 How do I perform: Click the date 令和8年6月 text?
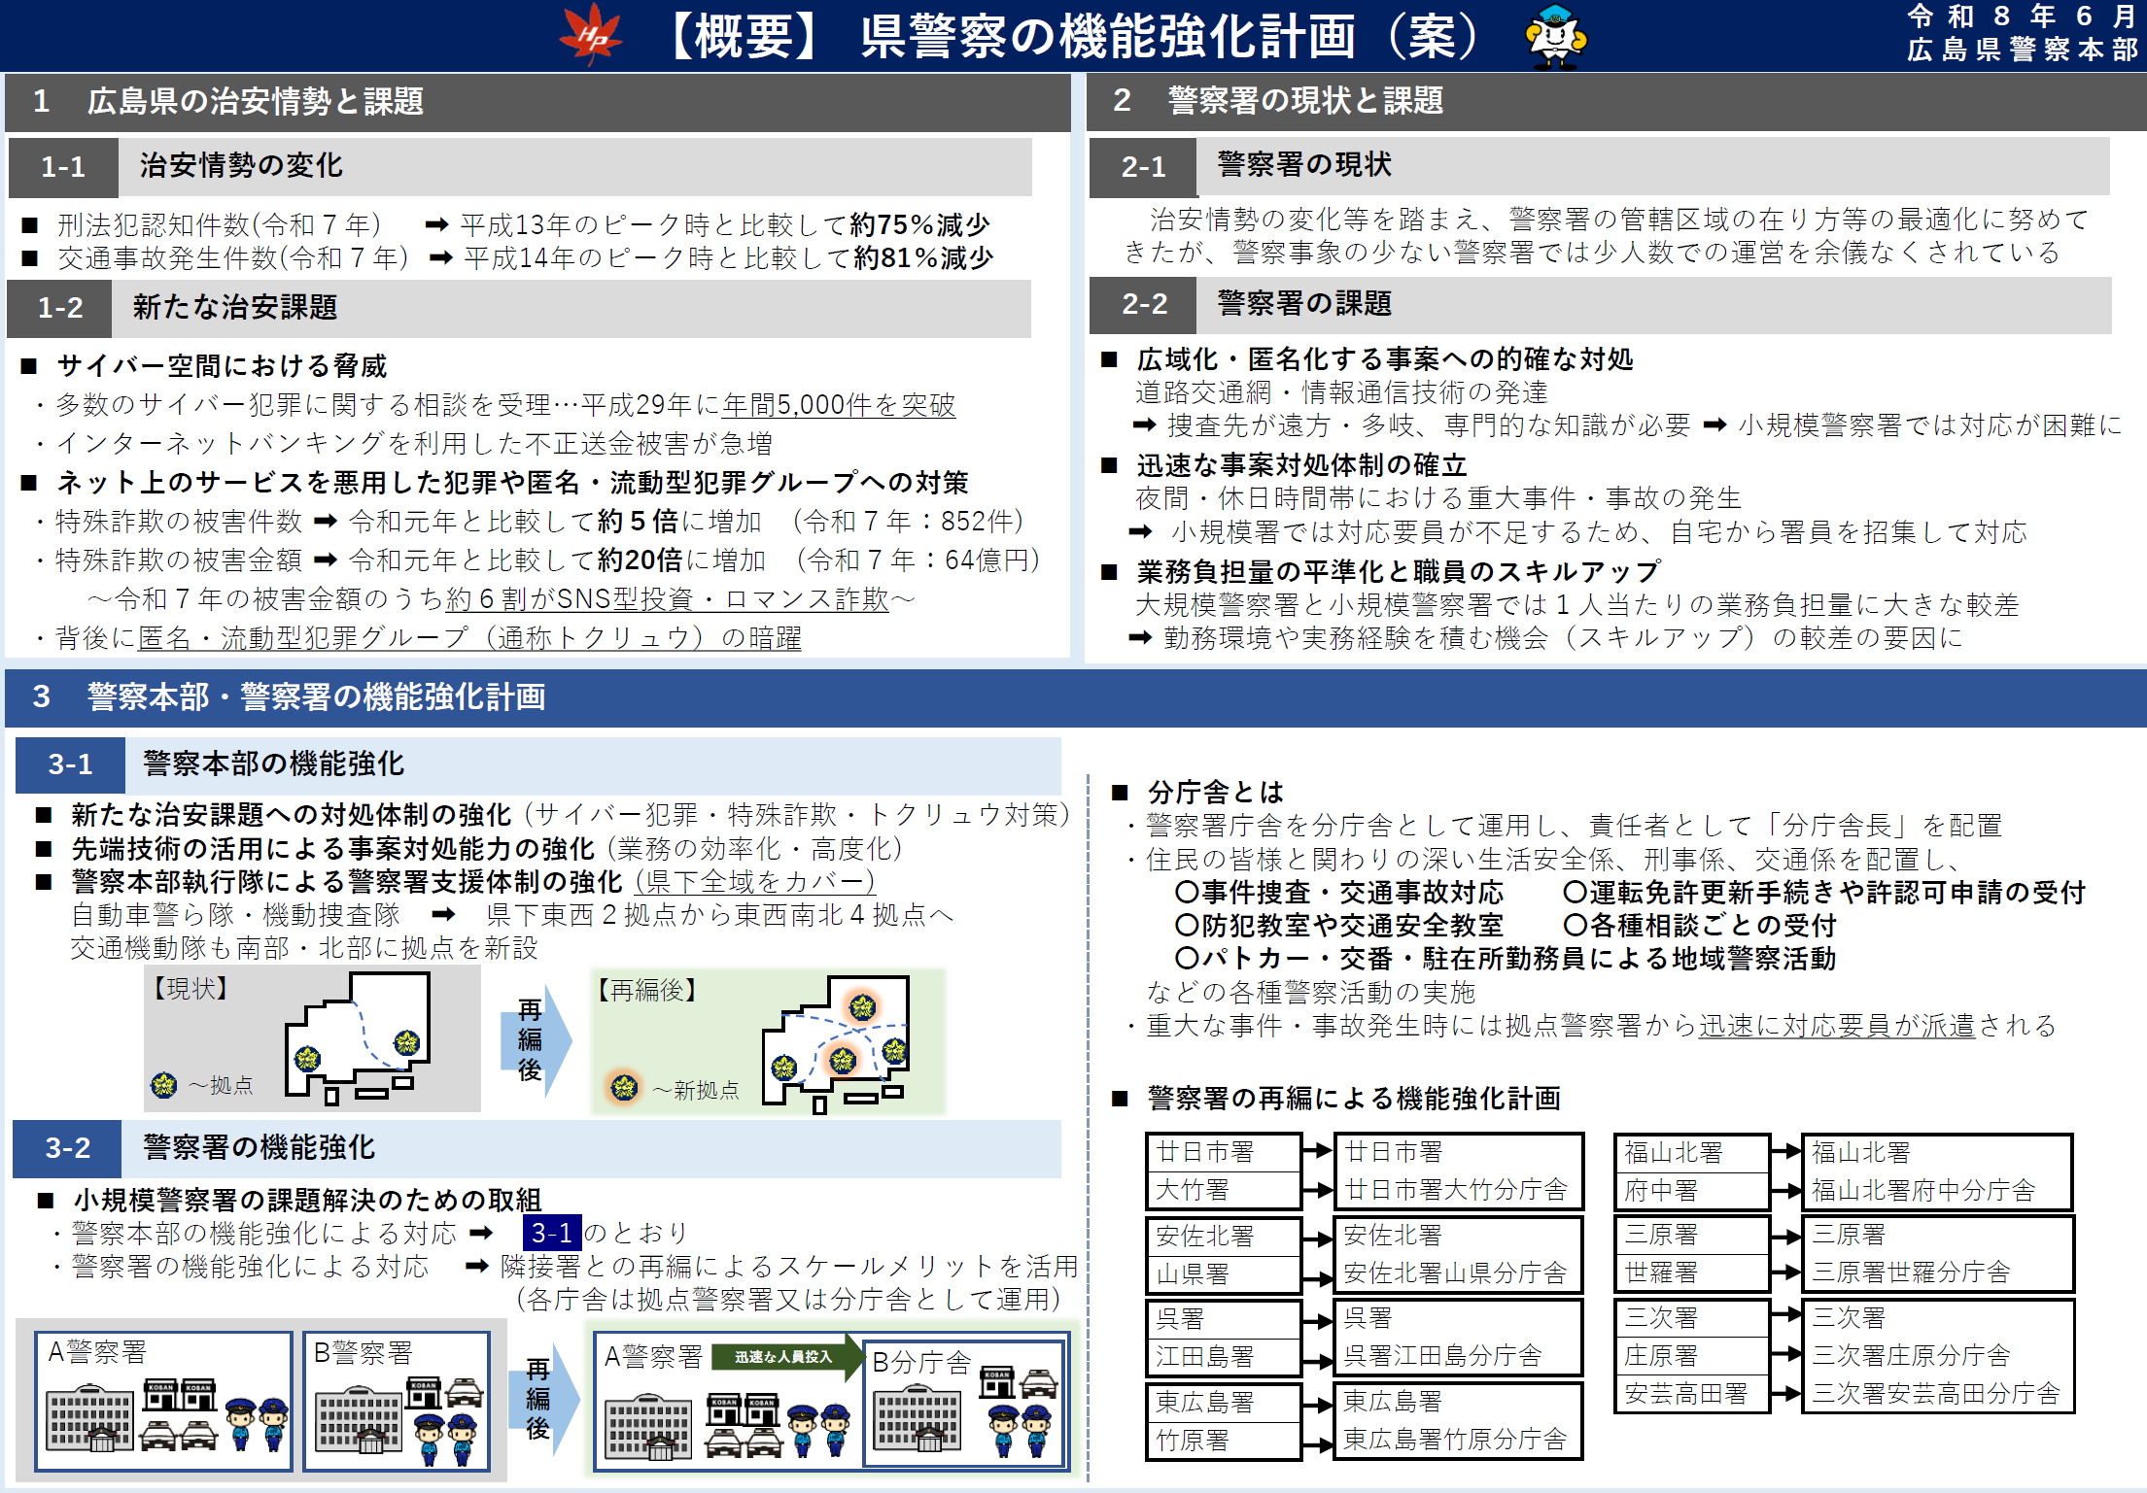coord(2021,17)
